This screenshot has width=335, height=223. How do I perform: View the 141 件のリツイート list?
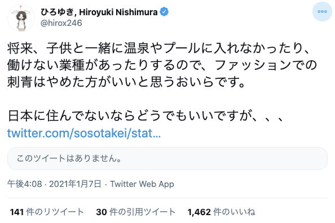[x=47, y=212]
